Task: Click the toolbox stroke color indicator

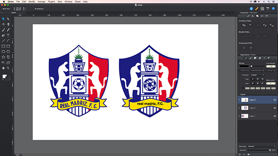Action: click(x=8, y=78)
